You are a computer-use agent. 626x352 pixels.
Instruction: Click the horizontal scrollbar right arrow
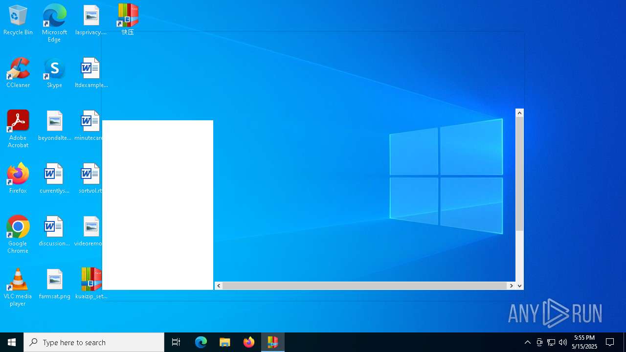[511, 286]
